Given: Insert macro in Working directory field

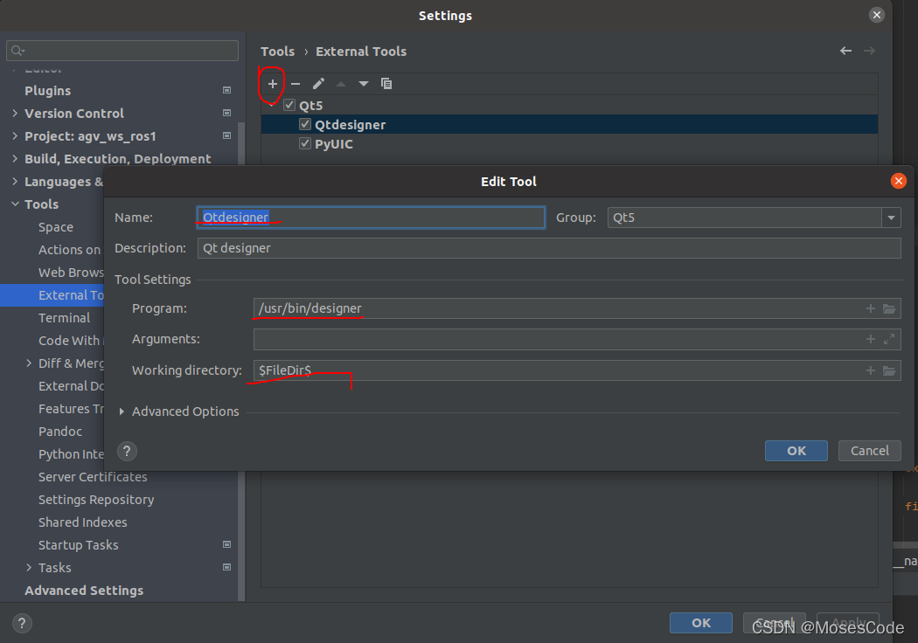Looking at the screenshot, I should pyautogui.click(x=871, y=370).
